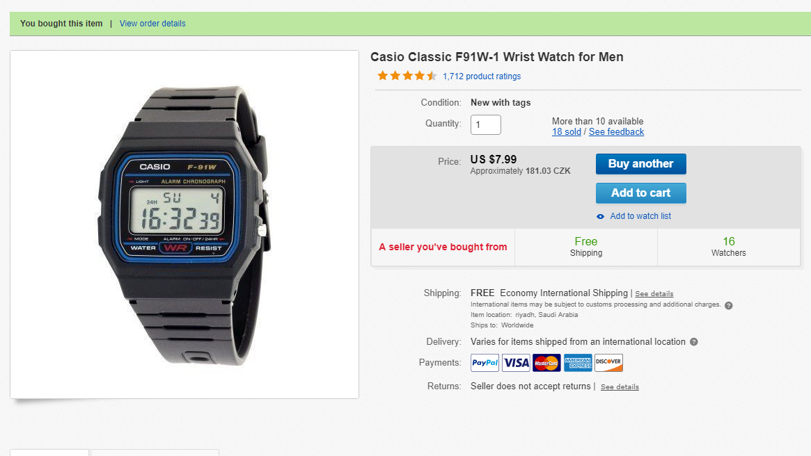The image size is (811, 456).
Task: Click the American Express payment icon
Action: point(578,363)
